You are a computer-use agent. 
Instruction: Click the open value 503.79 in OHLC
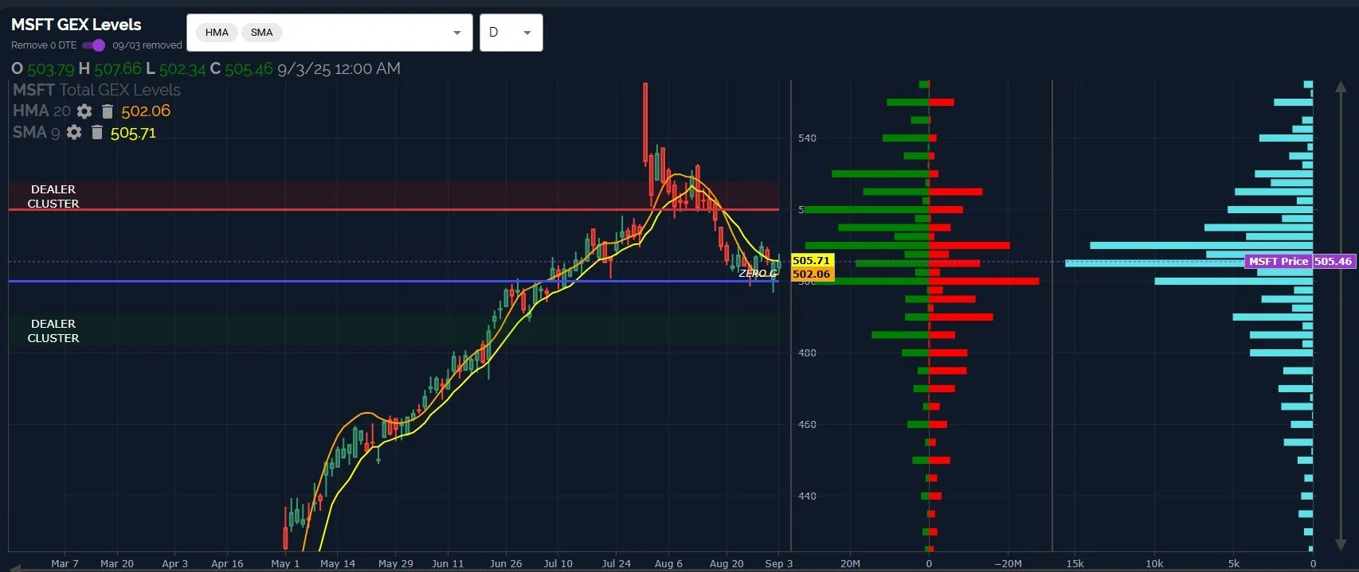[x=51, y=69]
